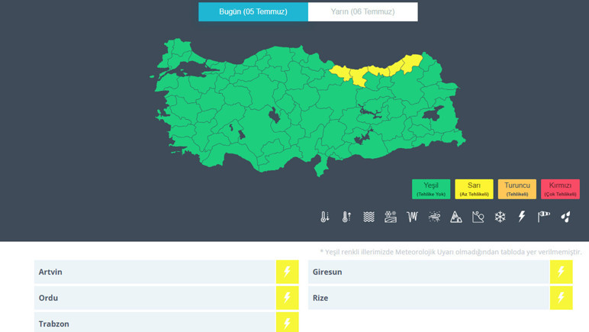589x332 pixels.
Task: Click the Turuncu (Tehlikeli) legend swatch
Action: click(x=517, y=189)
